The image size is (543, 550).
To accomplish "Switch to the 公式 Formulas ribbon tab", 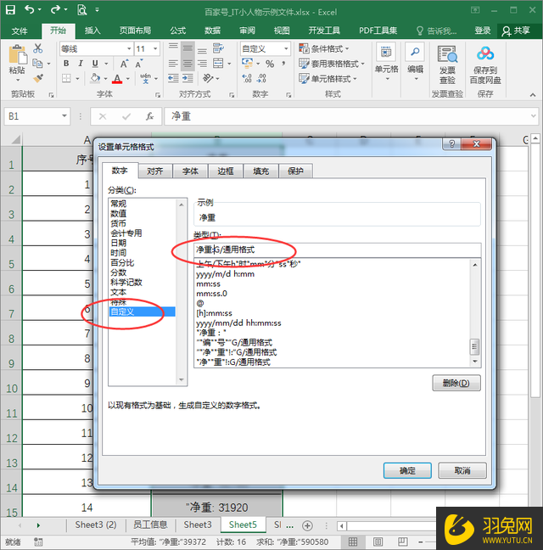I will tap(178, 31).
